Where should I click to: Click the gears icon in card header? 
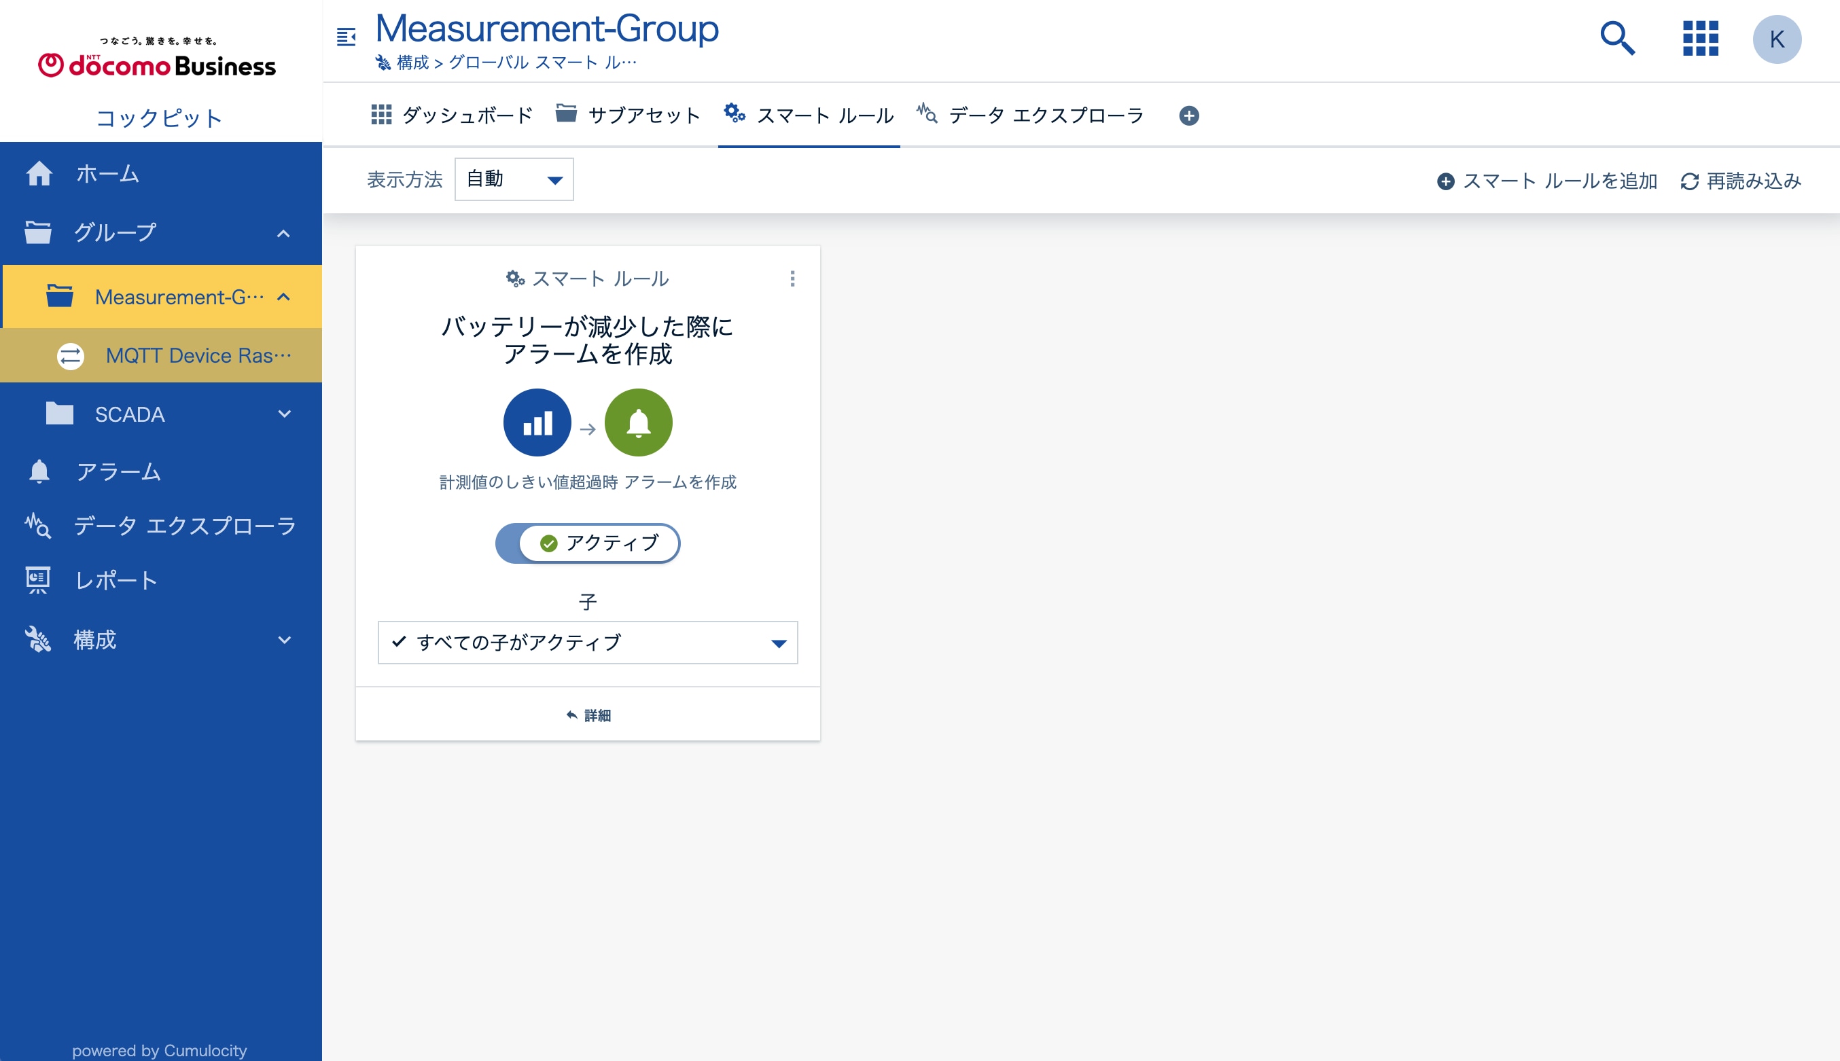tap(515, 278)
